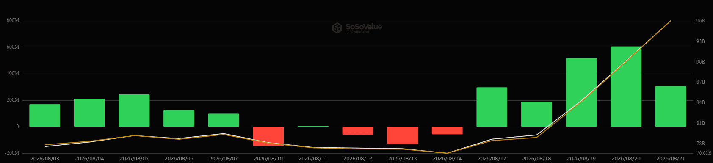This screenshot has height=163, width=713.
Task: Click the SoSoValue watermark text
Action: tap(364, 27)
